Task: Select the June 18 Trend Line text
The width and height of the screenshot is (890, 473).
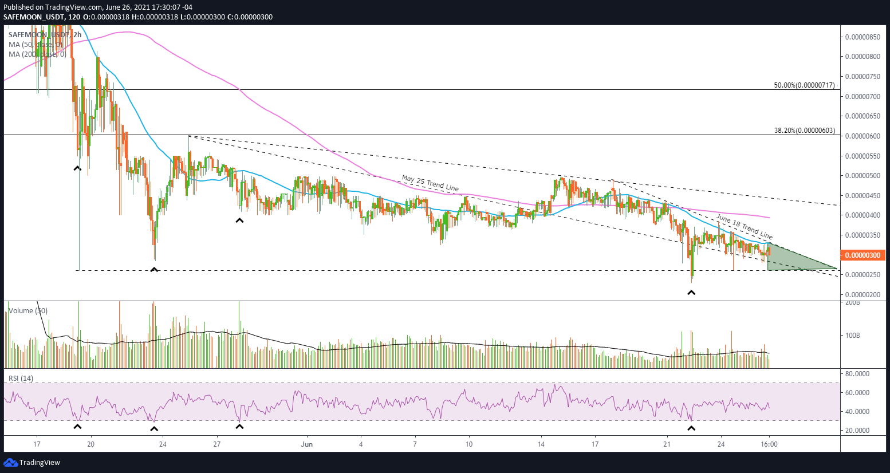Action: click(x=744, y=227)
